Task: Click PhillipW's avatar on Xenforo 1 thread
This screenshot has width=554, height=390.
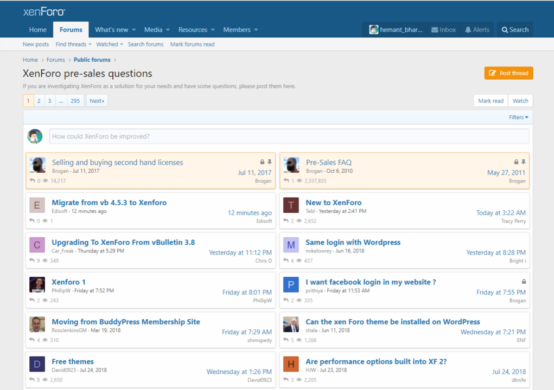Action: 37,284
